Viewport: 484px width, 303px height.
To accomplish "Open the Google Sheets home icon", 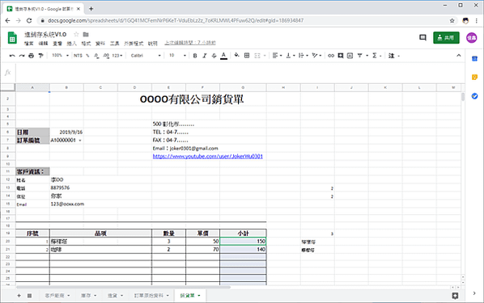I will pos(12,38).
